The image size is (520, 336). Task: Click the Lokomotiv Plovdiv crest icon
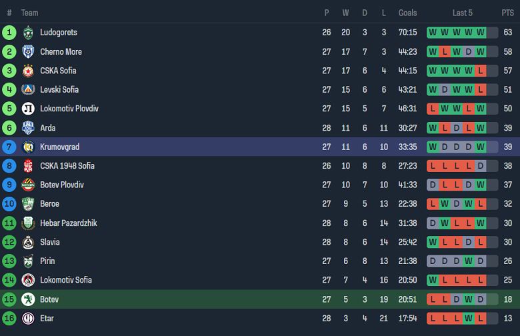(x=28, y=109)
